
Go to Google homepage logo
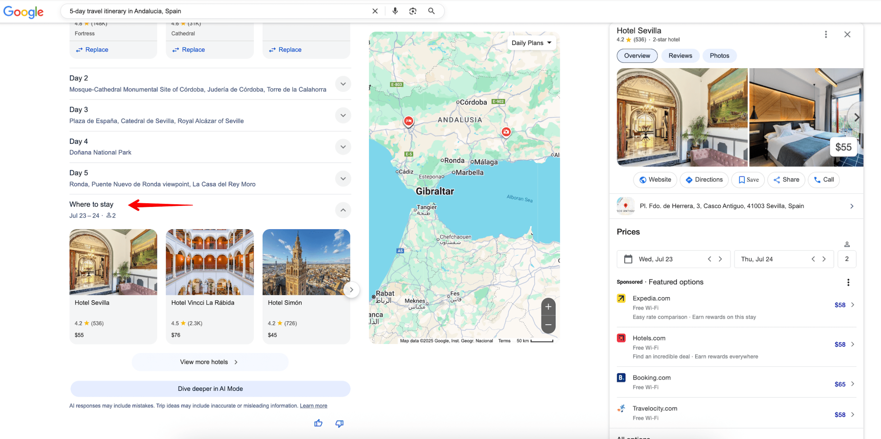tap(23, 12)
